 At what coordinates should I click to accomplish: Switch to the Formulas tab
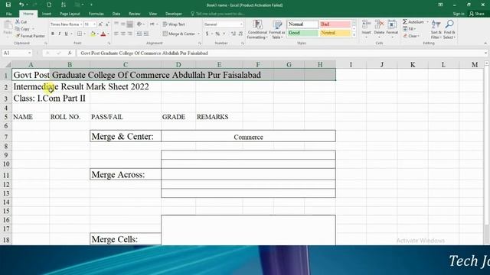click(x=96, y=14)
